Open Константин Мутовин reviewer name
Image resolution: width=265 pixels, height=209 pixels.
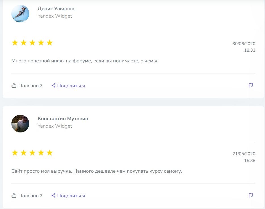point(63,119)
